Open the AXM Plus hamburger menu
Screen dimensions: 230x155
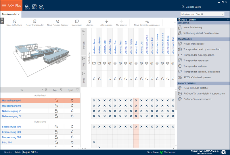point(4,5)
